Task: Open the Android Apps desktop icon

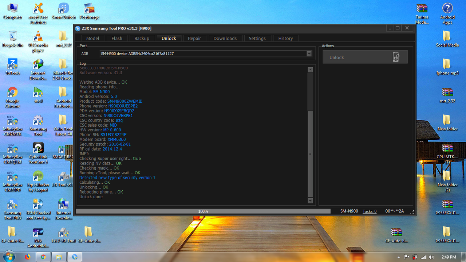Action: point(447,13)
